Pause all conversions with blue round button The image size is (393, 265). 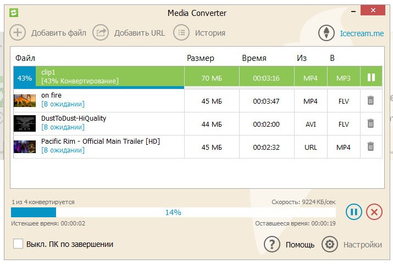coord(354,212)
